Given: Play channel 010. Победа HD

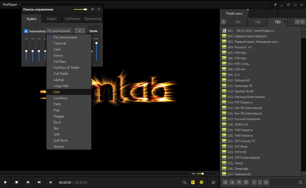Looking at the screenshot, I should [x=239, y=80].
